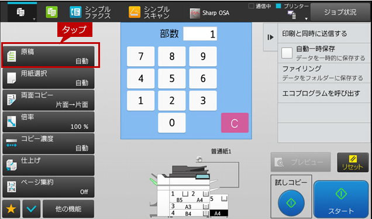Tap the star favorites icon
Image resolution: width=372 pixels, height=219 pixels.
pyautogui.click(x=11, y=209)
